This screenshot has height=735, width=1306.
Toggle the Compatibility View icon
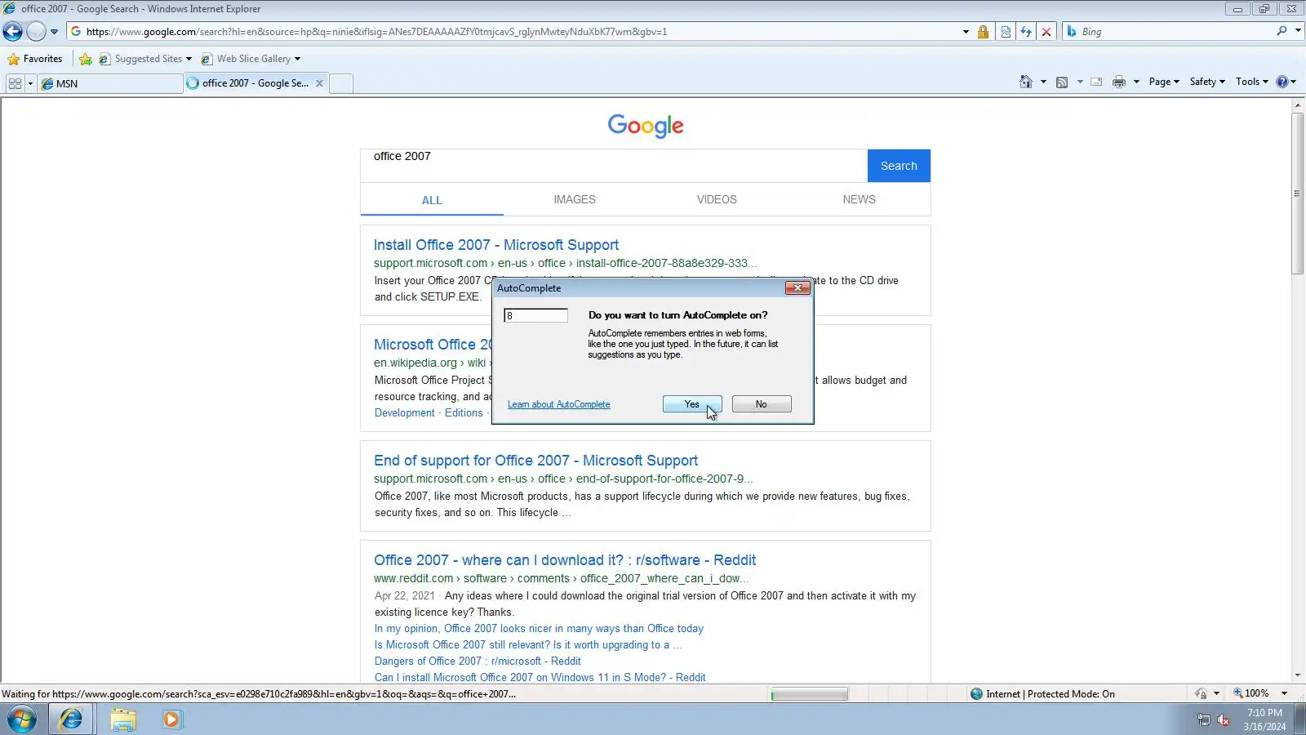(x=1006, y=32)
